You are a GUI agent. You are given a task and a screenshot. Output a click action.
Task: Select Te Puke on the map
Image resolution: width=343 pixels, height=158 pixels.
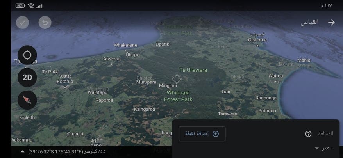[50, 72]
